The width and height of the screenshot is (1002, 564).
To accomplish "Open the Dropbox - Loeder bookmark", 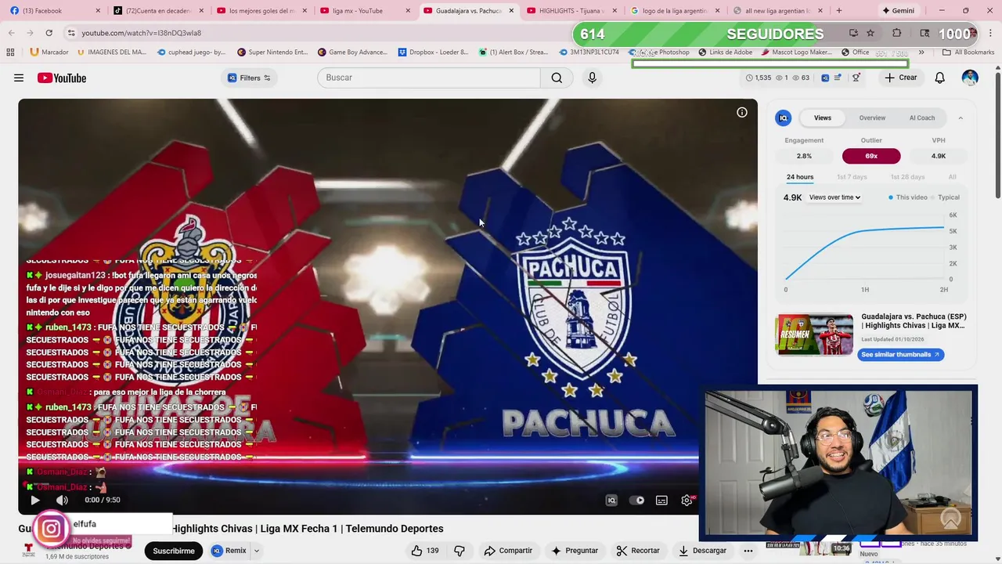I will (433, 52).
